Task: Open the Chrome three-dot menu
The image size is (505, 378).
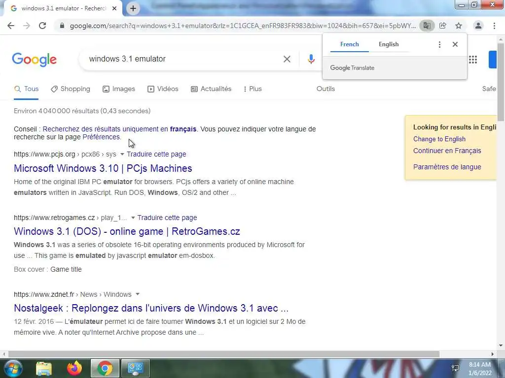Action: point(494,26)
